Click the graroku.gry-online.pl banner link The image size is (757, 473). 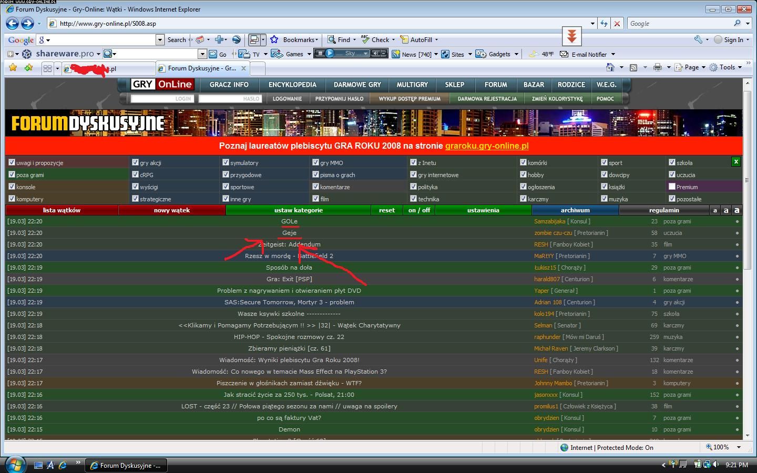(x=487, y=146)
